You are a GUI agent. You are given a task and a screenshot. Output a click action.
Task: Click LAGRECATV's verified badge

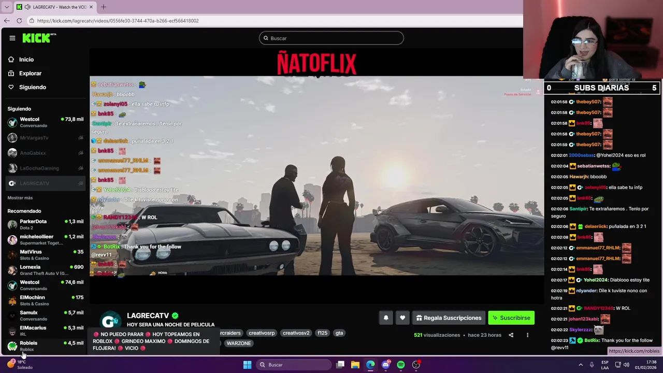[x=175, y=315]
